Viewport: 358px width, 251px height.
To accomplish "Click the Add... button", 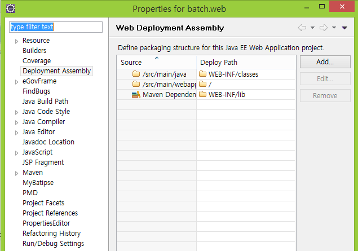I will click(x=325, y=61).
